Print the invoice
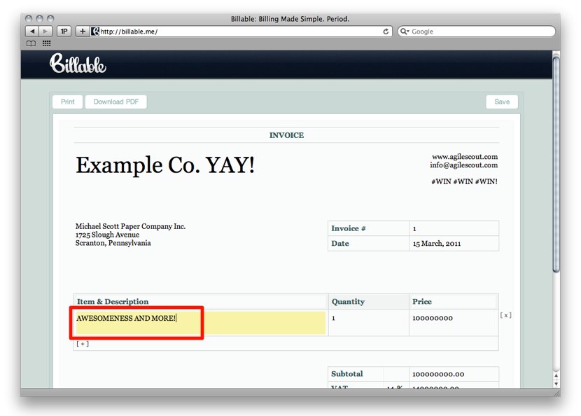 (x=67, y=102)
